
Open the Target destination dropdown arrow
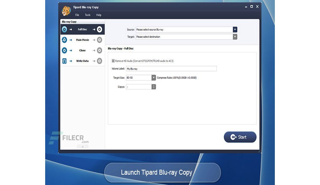click(x=235, y=37)
